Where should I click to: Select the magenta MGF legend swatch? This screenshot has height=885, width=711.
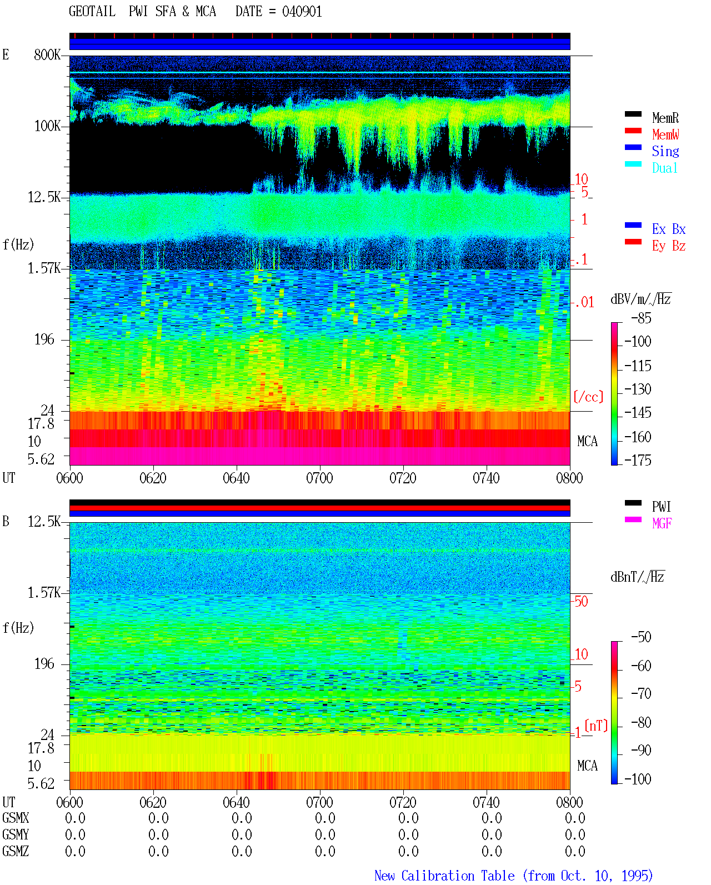point(633,520)
